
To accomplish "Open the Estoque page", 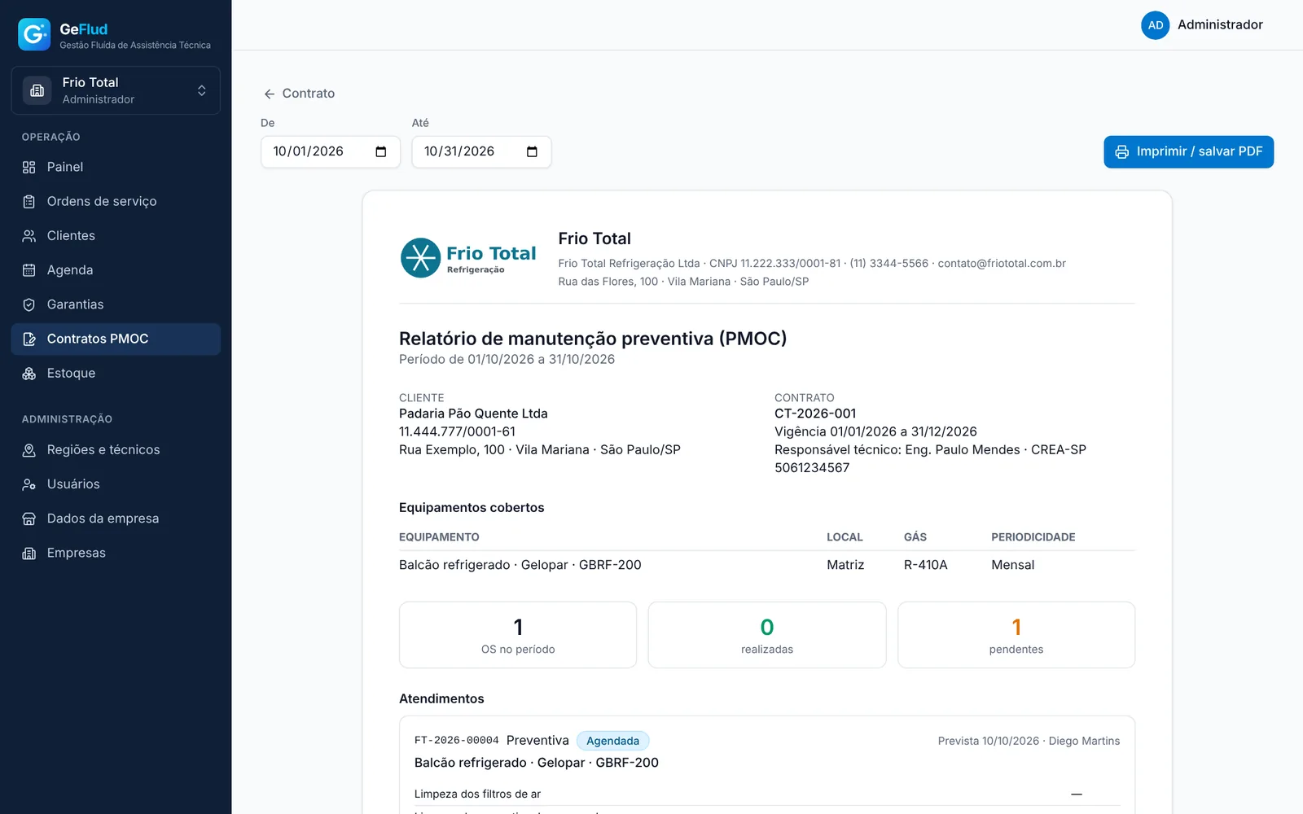I will [116, 373].
